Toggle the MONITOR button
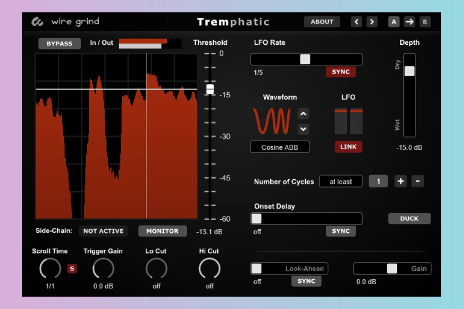Viewport: 464px width, 309px height. pos(162,231)
